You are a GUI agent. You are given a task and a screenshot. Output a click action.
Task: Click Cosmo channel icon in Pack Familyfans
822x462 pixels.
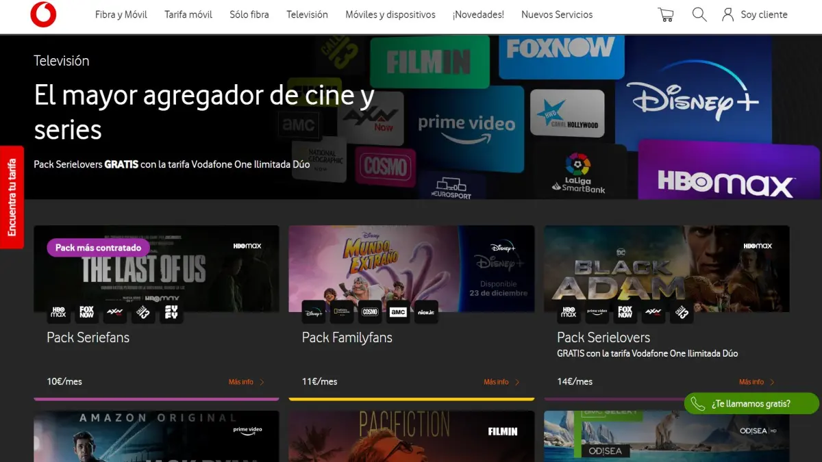(x=370, y=312)
